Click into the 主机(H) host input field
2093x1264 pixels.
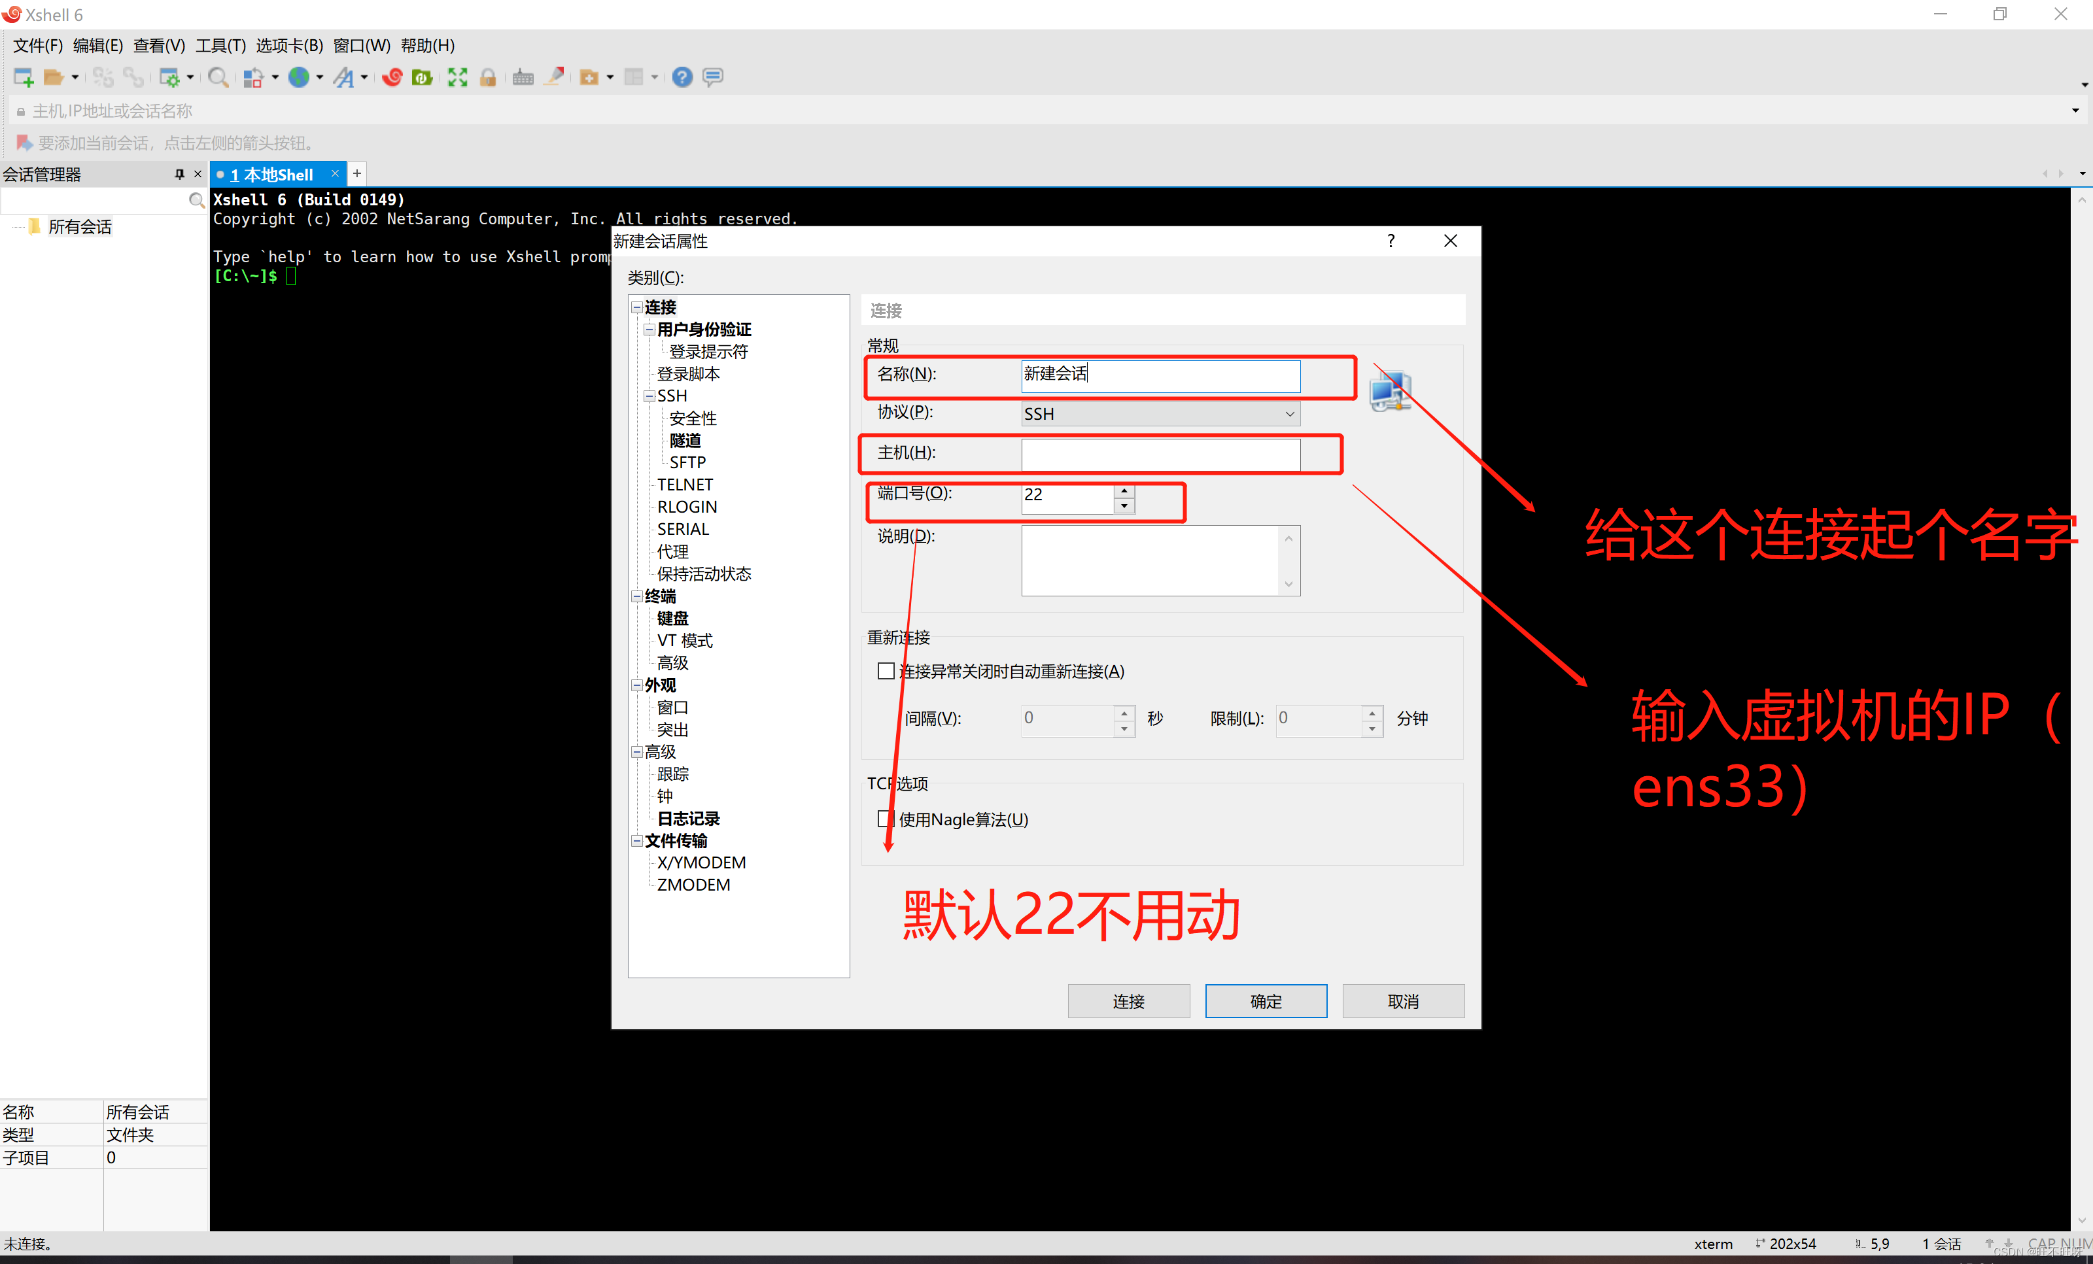1160,454
